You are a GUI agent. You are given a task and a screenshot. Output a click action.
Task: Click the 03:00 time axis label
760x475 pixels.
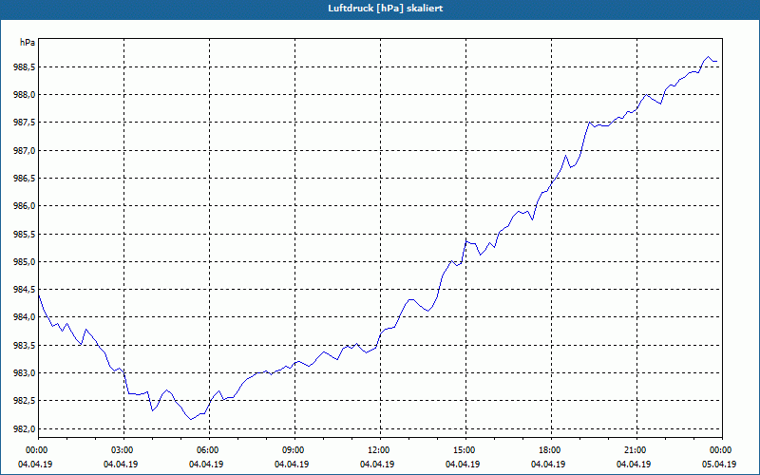pyautogui.click(x=121, y=450)
